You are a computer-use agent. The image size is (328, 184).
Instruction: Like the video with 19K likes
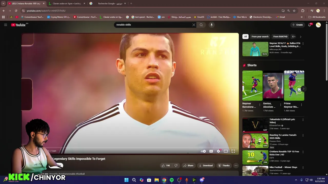pos(166,166)
